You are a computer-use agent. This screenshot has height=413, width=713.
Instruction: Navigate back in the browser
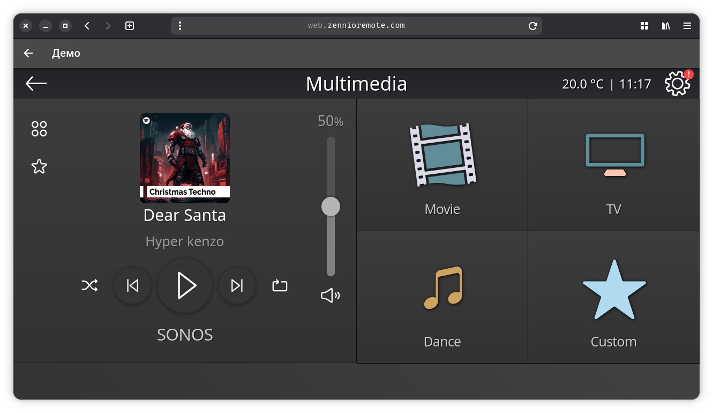[x=87, y=26]
